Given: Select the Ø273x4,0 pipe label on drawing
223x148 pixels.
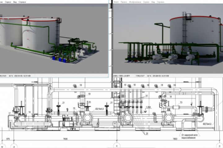Looking at the screenshot, I should pyautogui.click(x=207, y=124).
